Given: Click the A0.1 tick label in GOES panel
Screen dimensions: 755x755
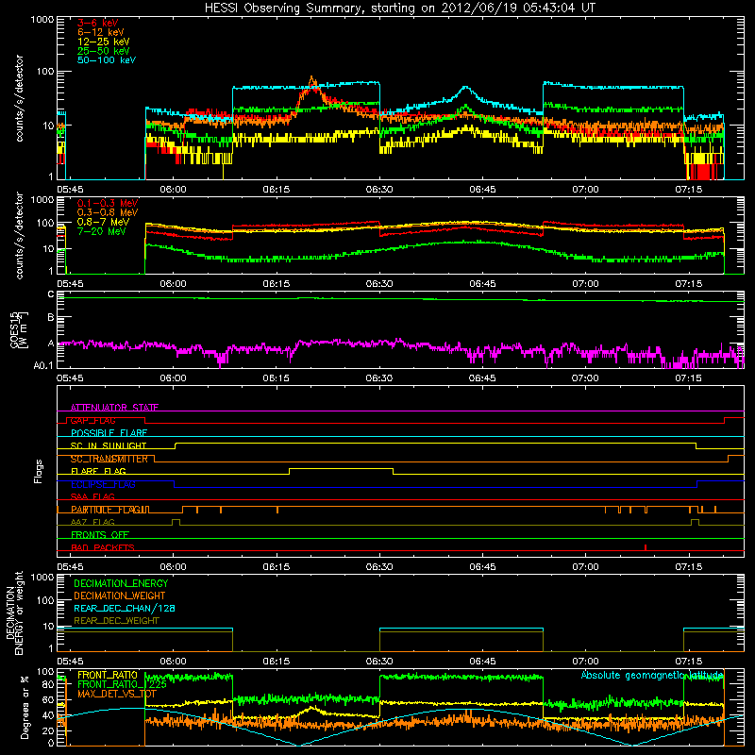Looking at the screenshot, I should coord(43,366).
